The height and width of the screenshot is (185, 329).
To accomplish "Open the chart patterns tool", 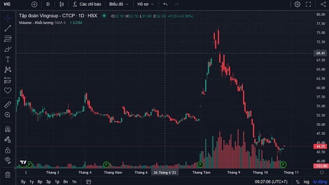I will pyautogui.click(x=8, y=70).
